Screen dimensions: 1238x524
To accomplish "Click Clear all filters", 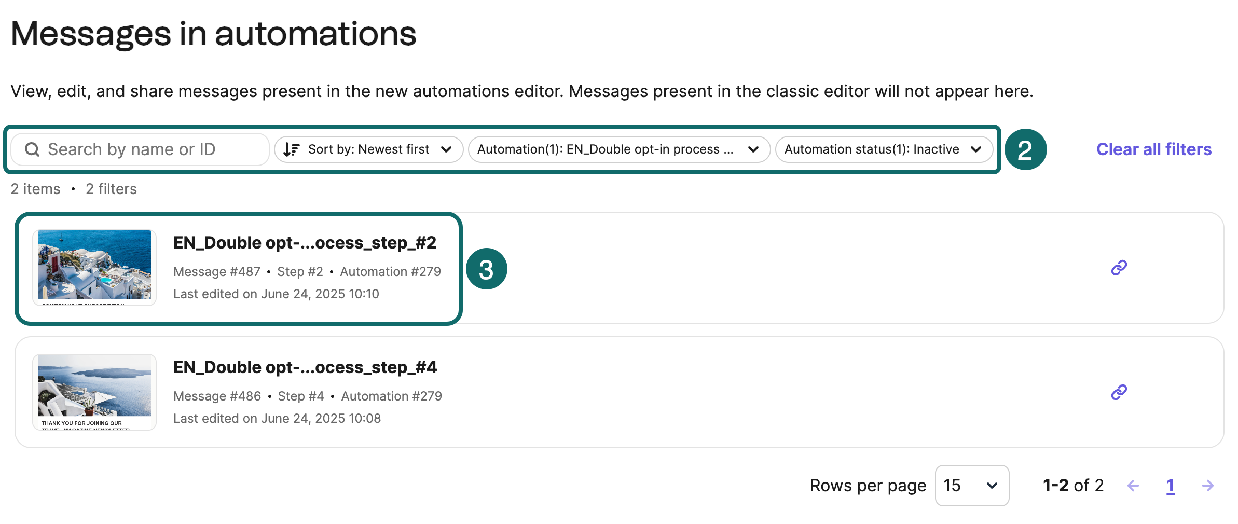I will pyautogui.click(x=1153, y=149).
